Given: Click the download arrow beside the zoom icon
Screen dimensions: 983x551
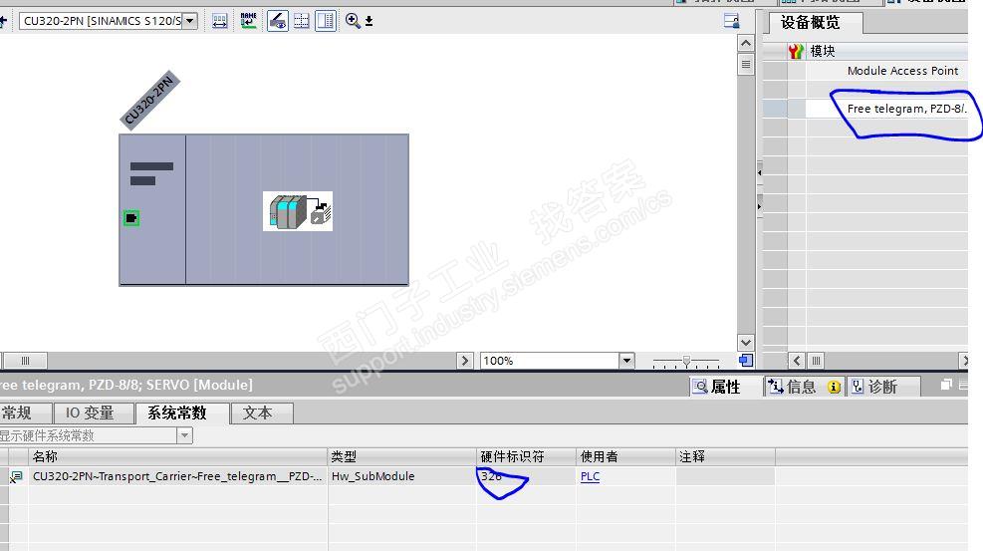Looking at the screenshot, I should click(369, 21).
